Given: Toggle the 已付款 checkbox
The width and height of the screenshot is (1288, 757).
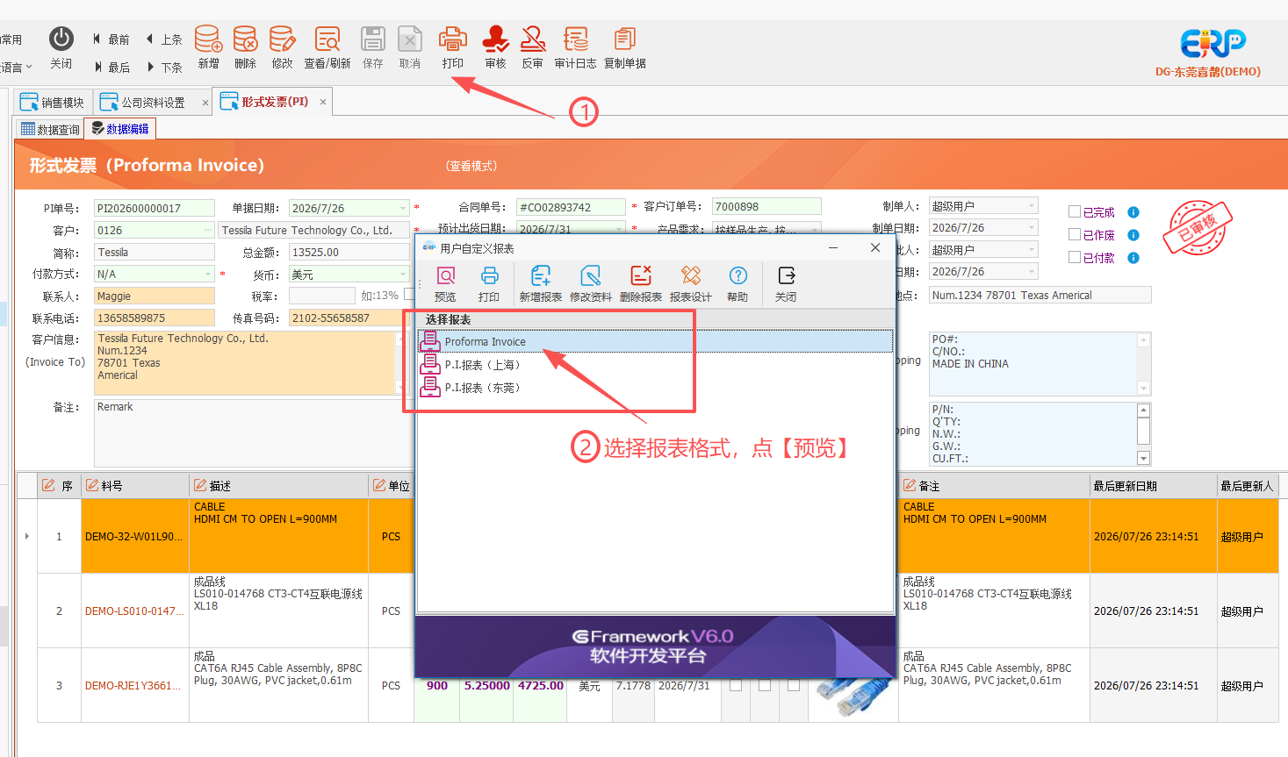Looking at the screenshot, I should point(1074,257).
